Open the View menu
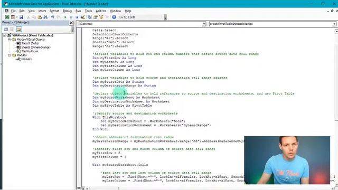 click(32, 11)
